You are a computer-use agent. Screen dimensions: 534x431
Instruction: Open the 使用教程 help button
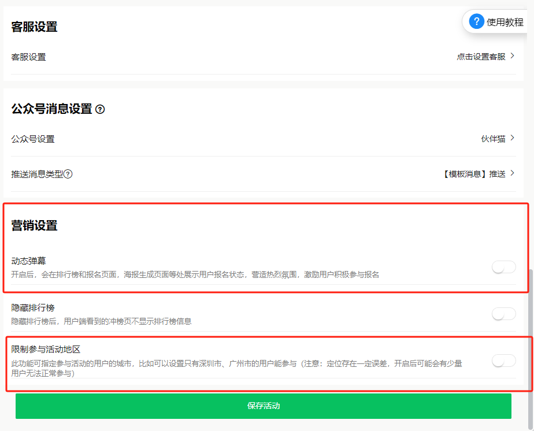click(496, 22)
